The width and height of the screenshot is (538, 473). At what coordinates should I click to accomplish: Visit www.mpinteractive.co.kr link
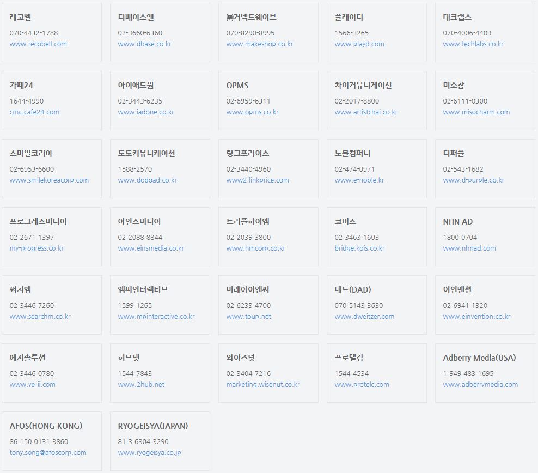click(x=156, y=316)
